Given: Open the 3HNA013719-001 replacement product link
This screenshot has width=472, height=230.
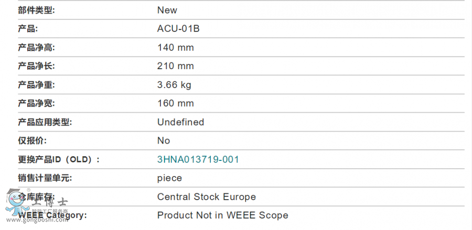Looking at the screenshot, I should click(x=198, y=159).
